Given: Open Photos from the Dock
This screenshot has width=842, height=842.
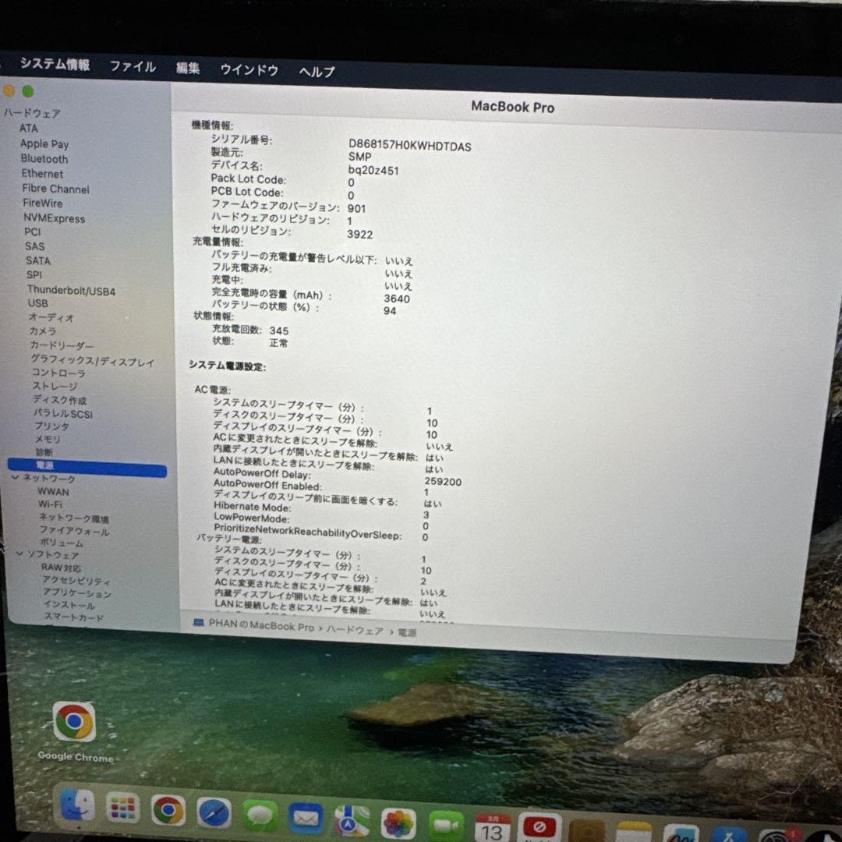Looking at the screenshot, I should coord(398,824).
